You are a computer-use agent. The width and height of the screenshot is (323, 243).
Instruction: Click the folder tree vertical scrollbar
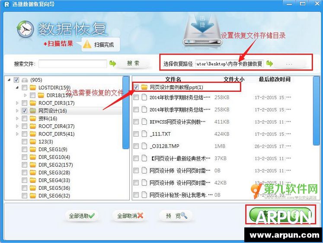(125, 112)
